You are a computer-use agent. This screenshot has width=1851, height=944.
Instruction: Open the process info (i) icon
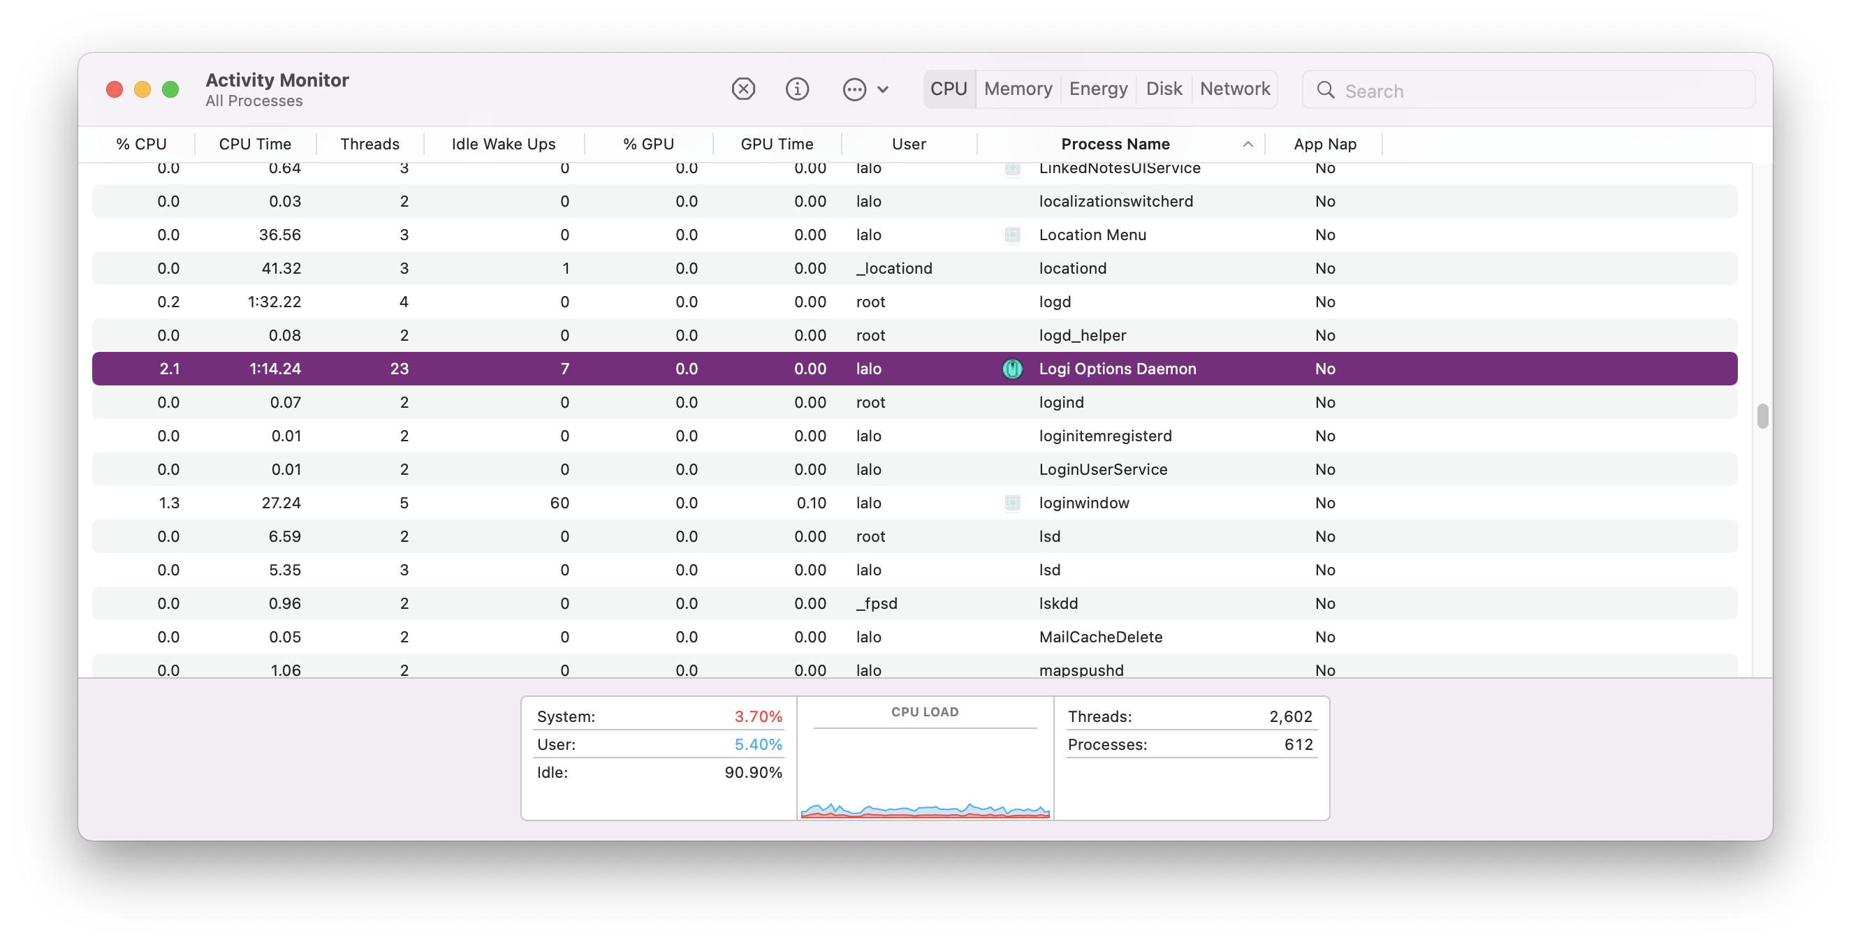797,89
